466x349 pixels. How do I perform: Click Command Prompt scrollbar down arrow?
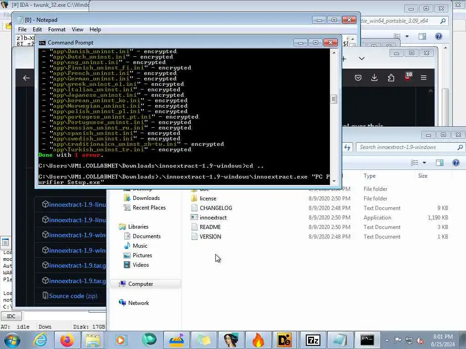(x=334, y=181)
